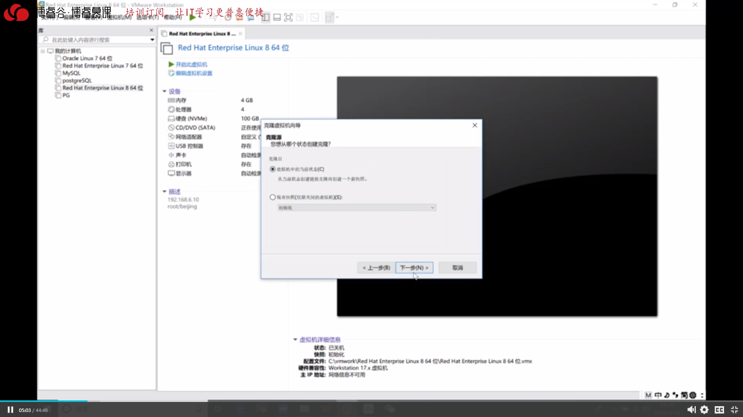
Task: Toggle IME half/full width moon icon
Action: pyautogui.click(x=667, y=395)
